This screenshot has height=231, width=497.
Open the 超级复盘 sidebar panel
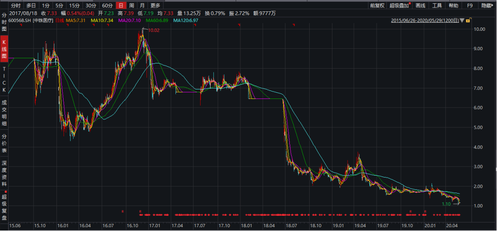(4, 207)
